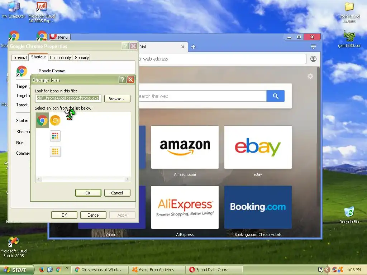
Task: Switch to Old versions of Windows taskbar item
Action: 99,270
